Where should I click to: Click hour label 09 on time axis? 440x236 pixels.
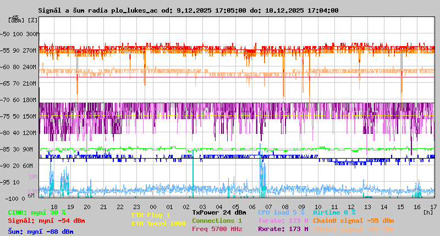pos(301,207)
